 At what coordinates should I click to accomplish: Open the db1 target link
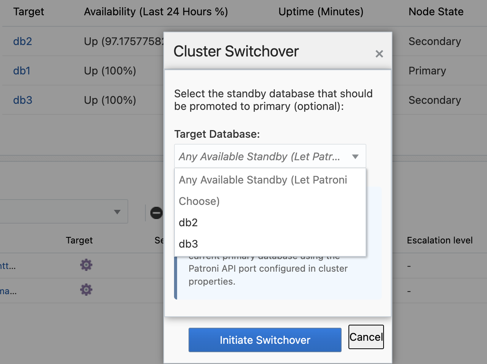click(22, 71)
